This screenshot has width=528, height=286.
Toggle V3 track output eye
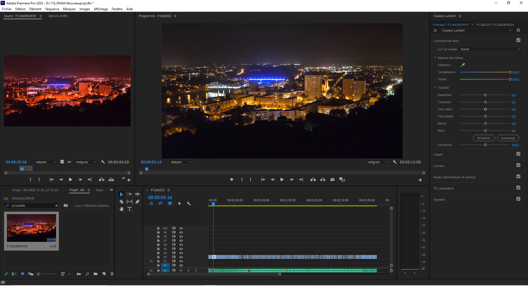tap(181, 257)
